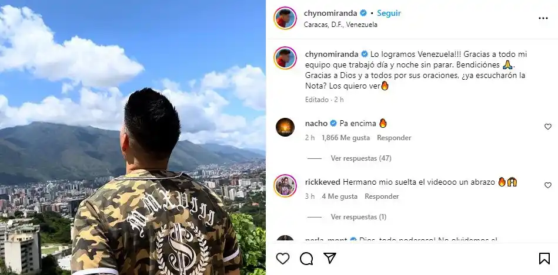Like nacho's comment with the heart

(547, 127)
